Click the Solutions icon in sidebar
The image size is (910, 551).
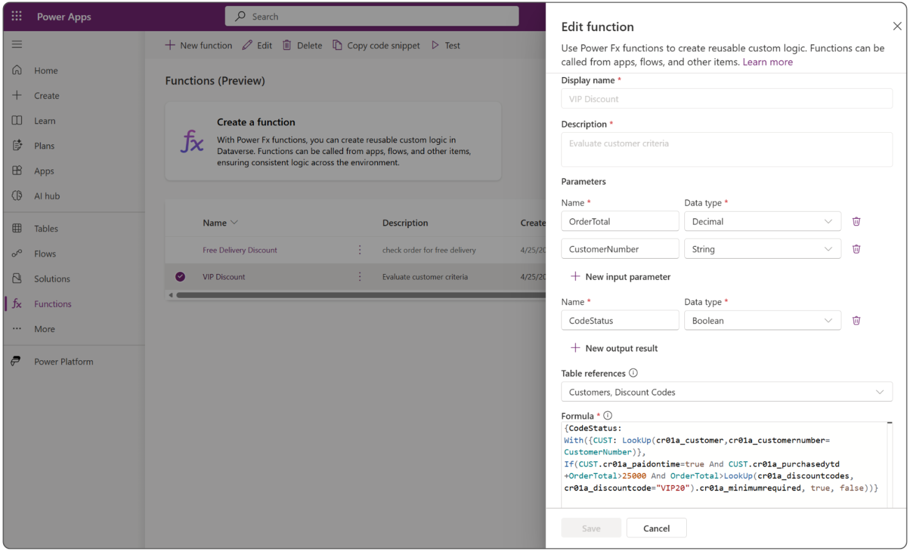click(x=17, y=278)
